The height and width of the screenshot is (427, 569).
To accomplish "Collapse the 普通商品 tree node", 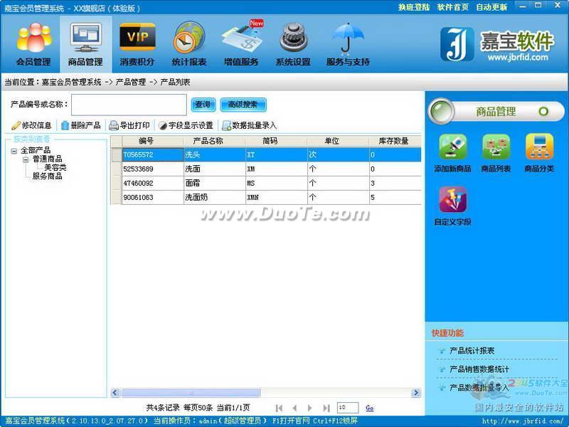I will [26, 159].
